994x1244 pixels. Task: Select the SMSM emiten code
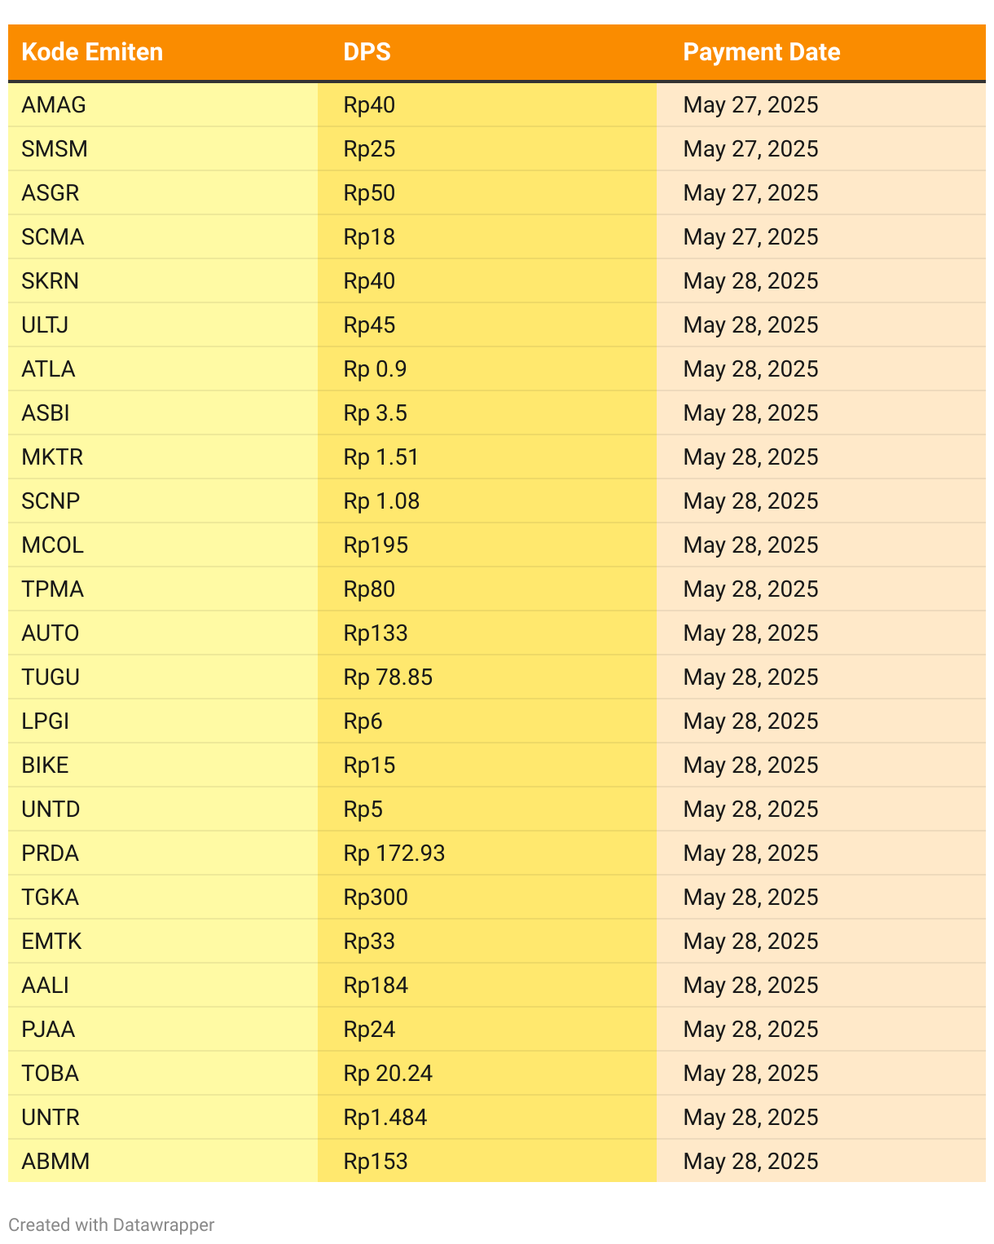(55, 149)
